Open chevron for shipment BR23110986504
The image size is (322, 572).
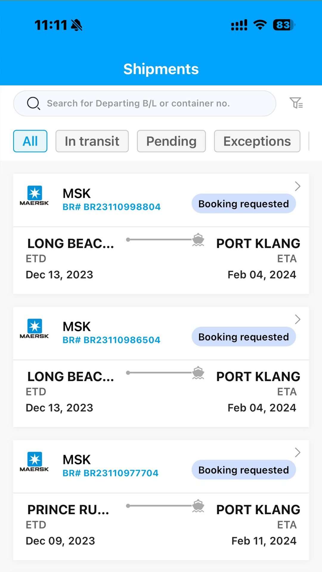tap(297, 319)
